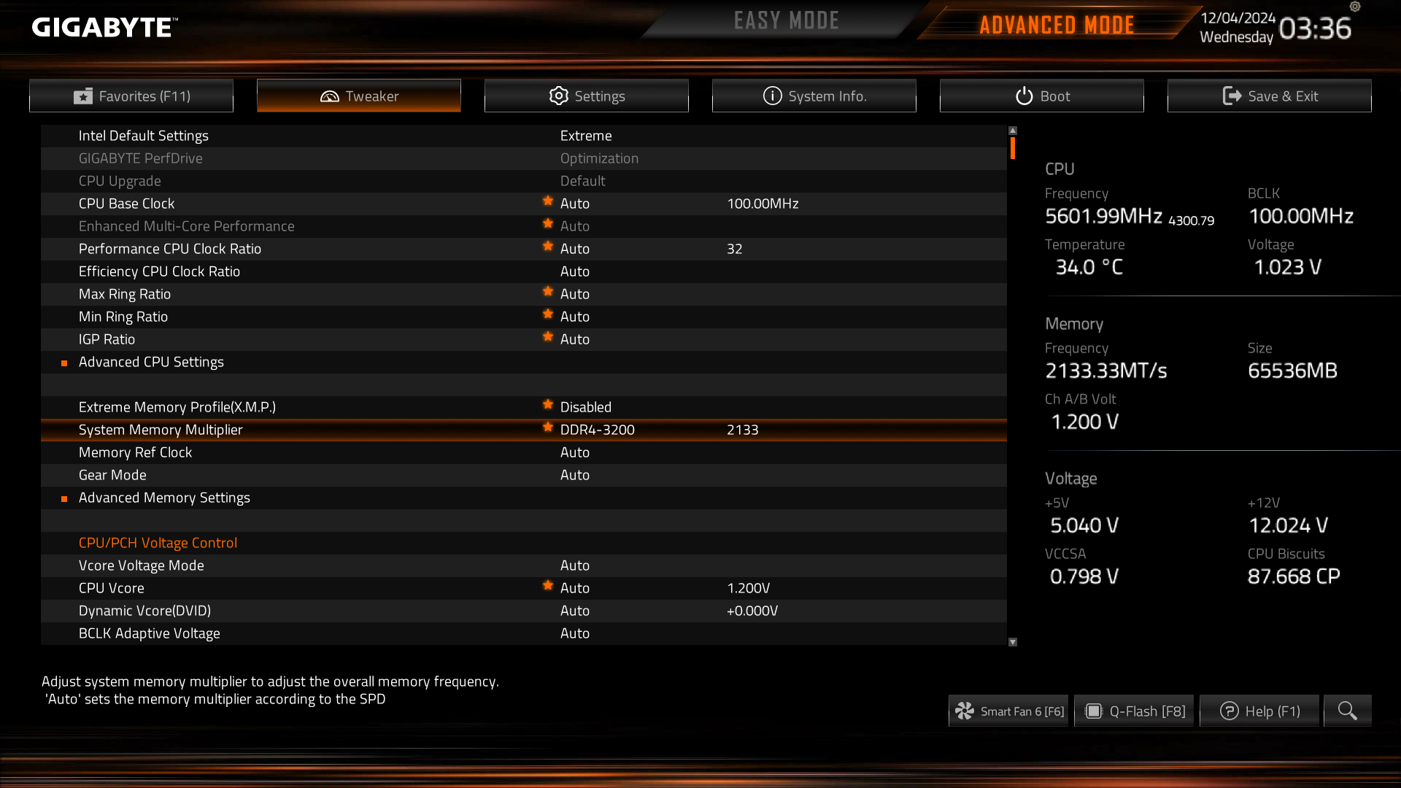Toggle Extreme Memory Profile Disabled value
Screen dimensions: 1401x788
point(586,407)
